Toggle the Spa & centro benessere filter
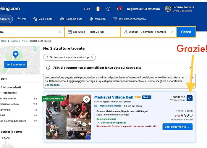Viewport: 207px width, 148px height. coord(13,121)
